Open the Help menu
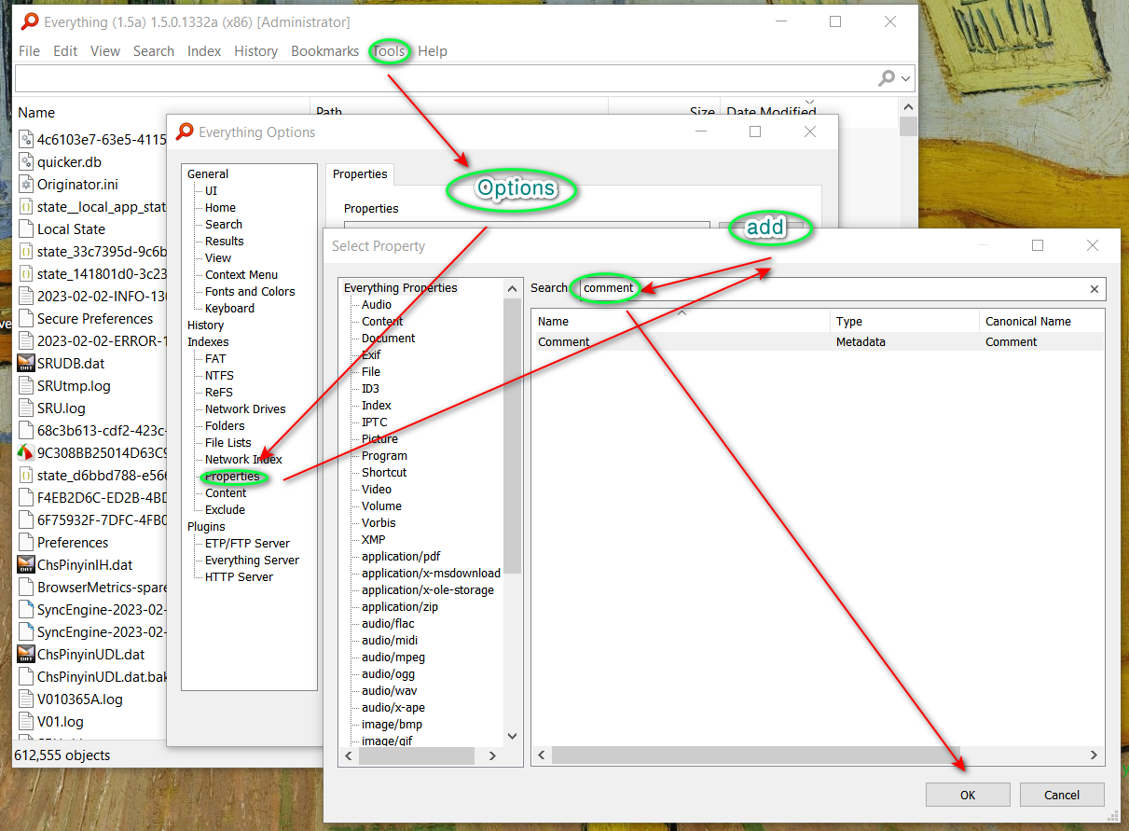1129x831 pixels. click(x=433, y=51)
